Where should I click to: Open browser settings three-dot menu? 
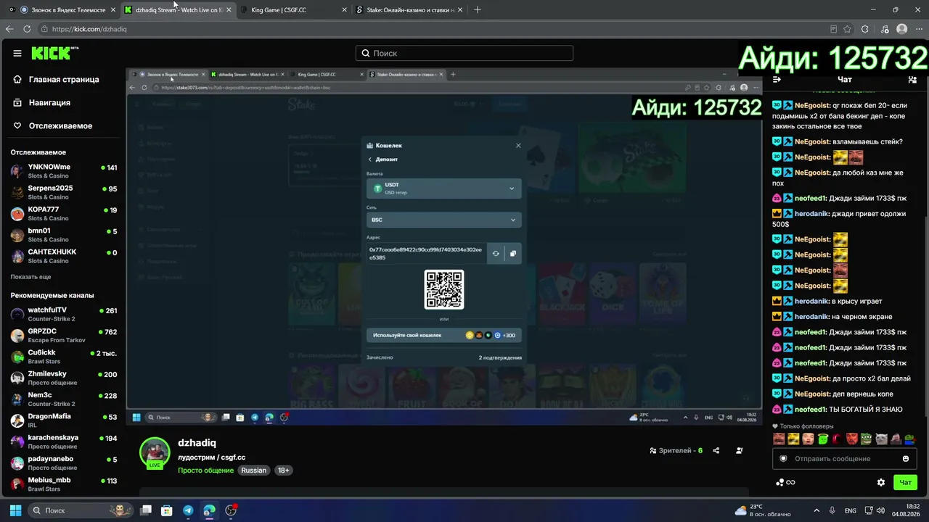pyautogui.click(x=919, y=29)
